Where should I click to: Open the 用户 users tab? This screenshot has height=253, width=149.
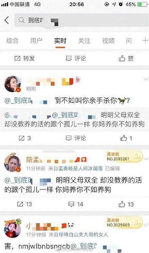pos(36,41)
